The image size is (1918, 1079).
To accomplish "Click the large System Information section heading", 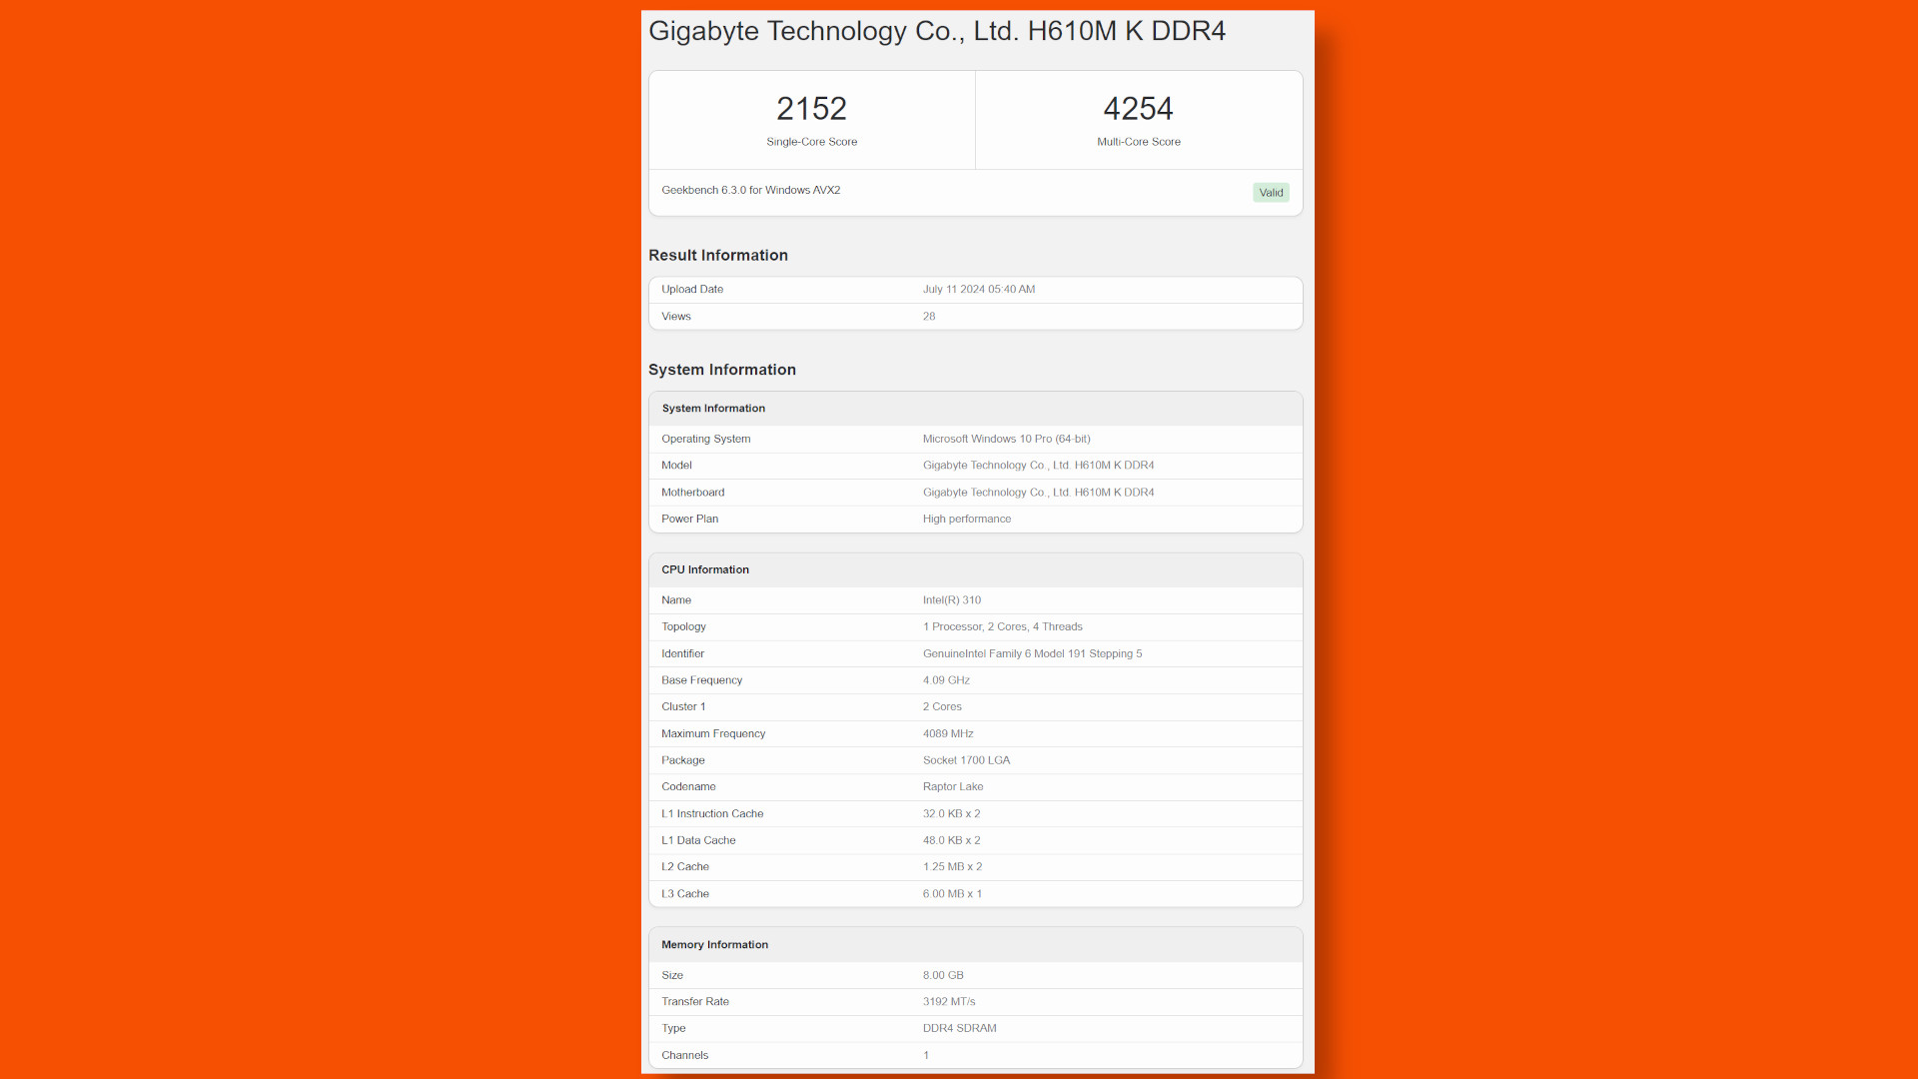I will click(x=722, y=370).
